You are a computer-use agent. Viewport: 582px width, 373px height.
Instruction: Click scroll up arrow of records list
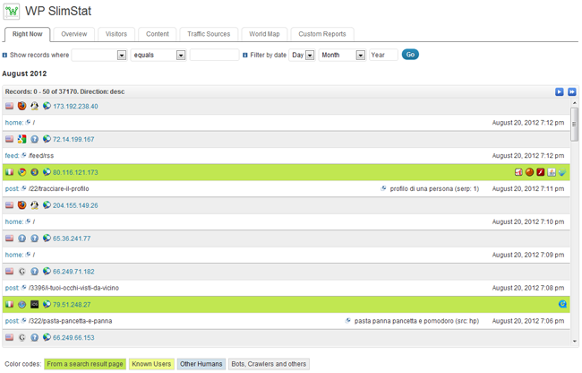(x=575, y=103)
